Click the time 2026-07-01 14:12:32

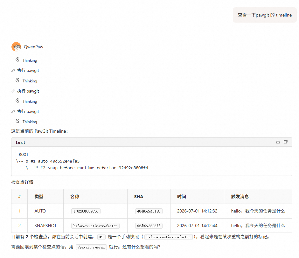(x=197, y=211)
